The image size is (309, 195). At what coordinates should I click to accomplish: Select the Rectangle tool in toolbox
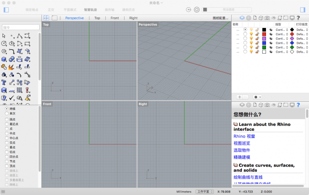coord(27,43)
